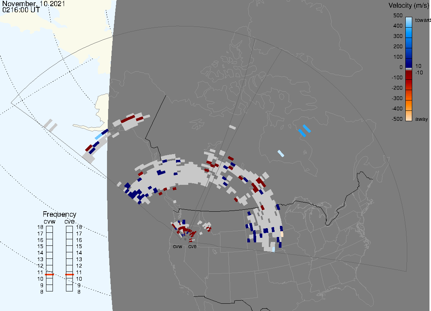This screenshot has height=311, width=431.
Task: Select the '0' label on velocity scale
Action: click(401, 67)
